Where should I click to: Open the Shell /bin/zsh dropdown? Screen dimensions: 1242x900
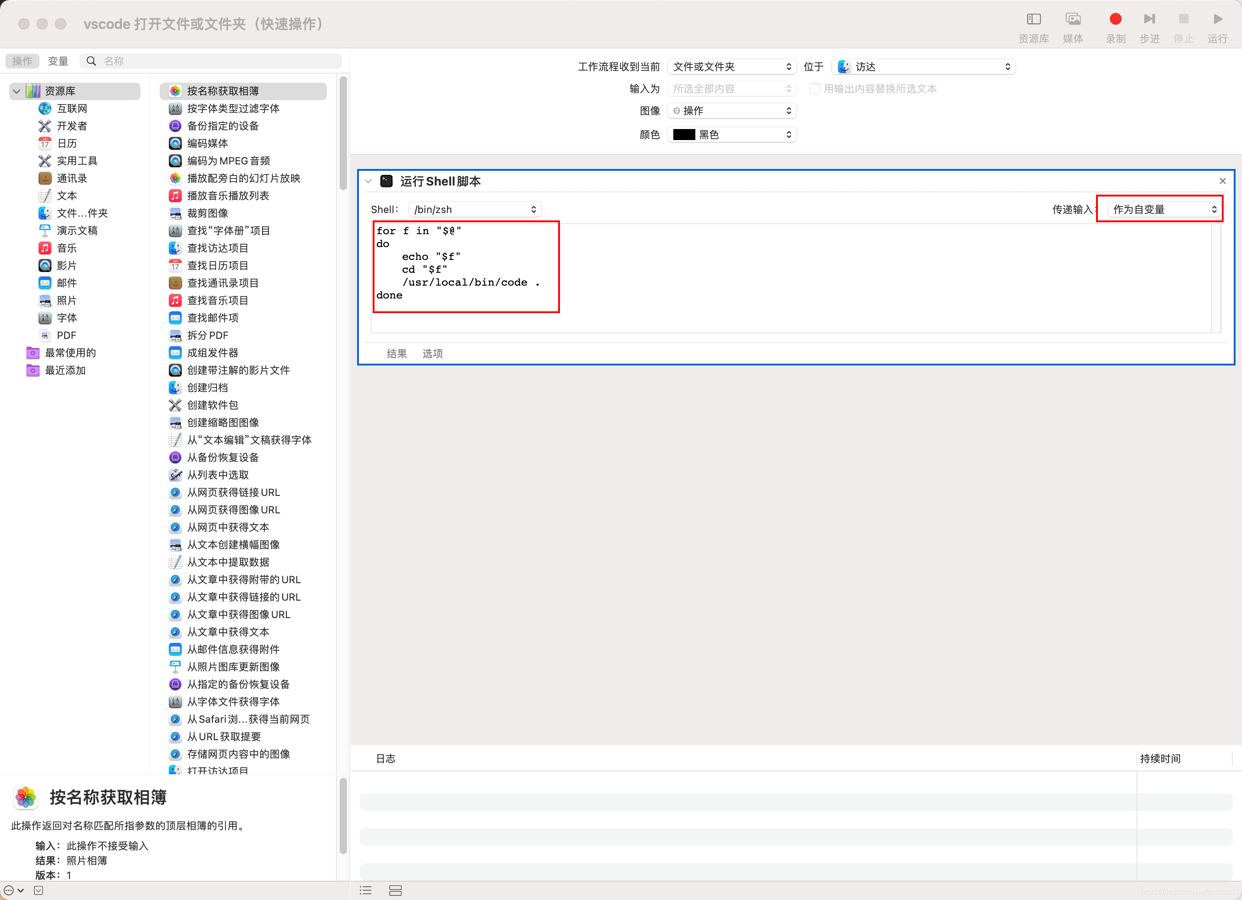click(474, 209)
